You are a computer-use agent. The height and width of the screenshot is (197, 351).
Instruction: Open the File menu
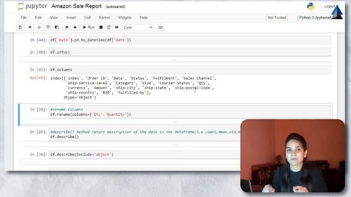(x=24, y=18)
